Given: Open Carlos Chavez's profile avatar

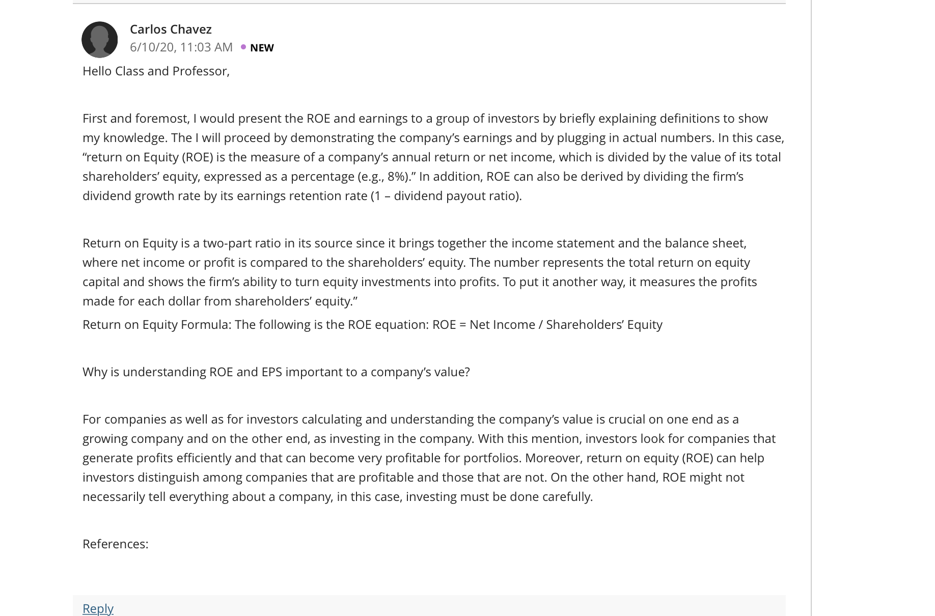Looking at the screenshot, I should click(x=100, y=40).
